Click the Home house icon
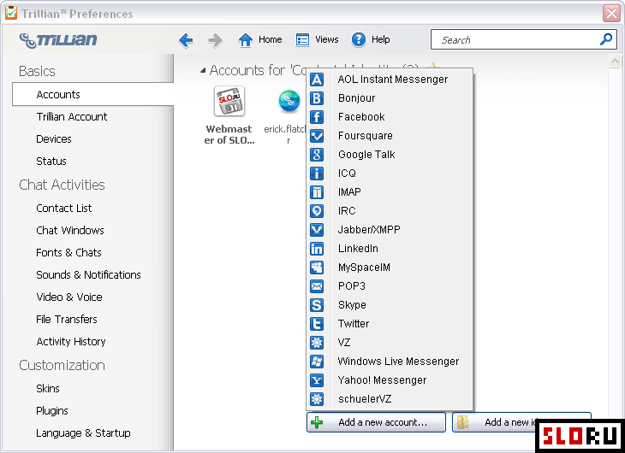The height and width of the screenshot is (453, 625). click(x=245, y=40)
